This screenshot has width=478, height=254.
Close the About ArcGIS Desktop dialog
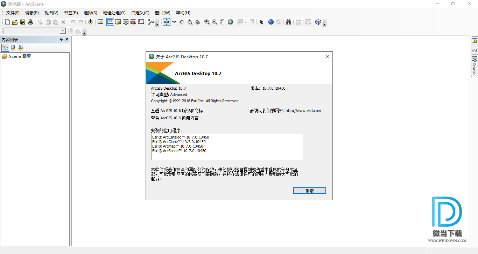point(327,57)
